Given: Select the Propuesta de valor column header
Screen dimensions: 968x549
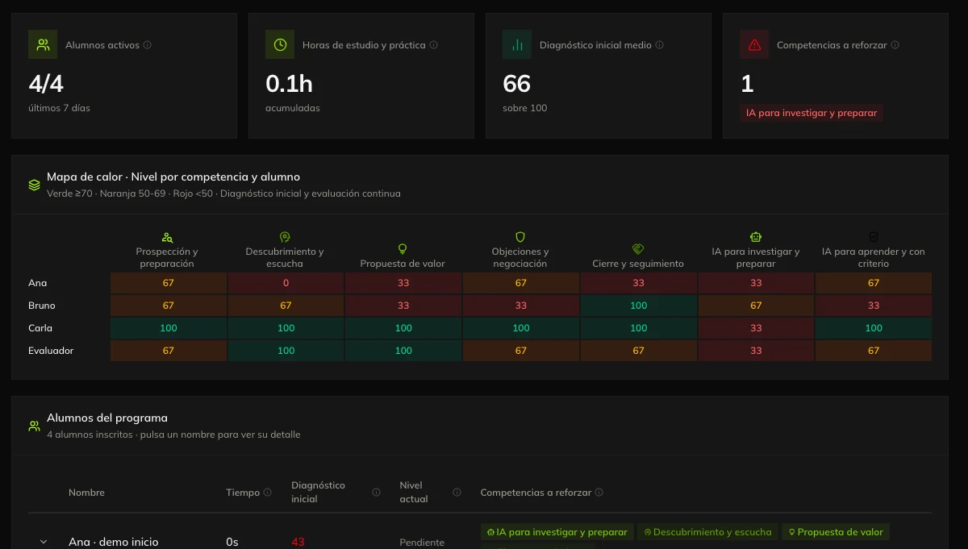Looking at the screenshot, I should pos(403,264).
